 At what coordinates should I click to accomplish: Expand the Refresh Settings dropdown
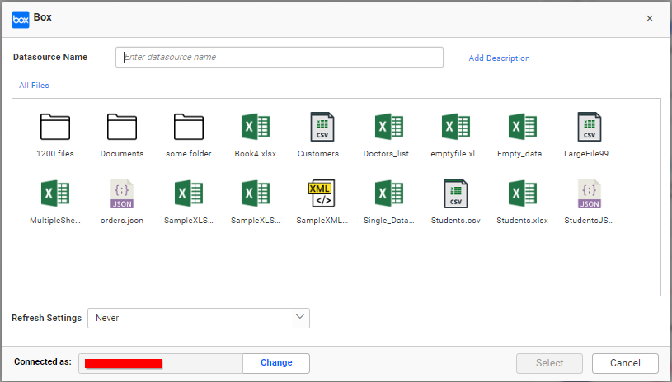click(198, 318)
